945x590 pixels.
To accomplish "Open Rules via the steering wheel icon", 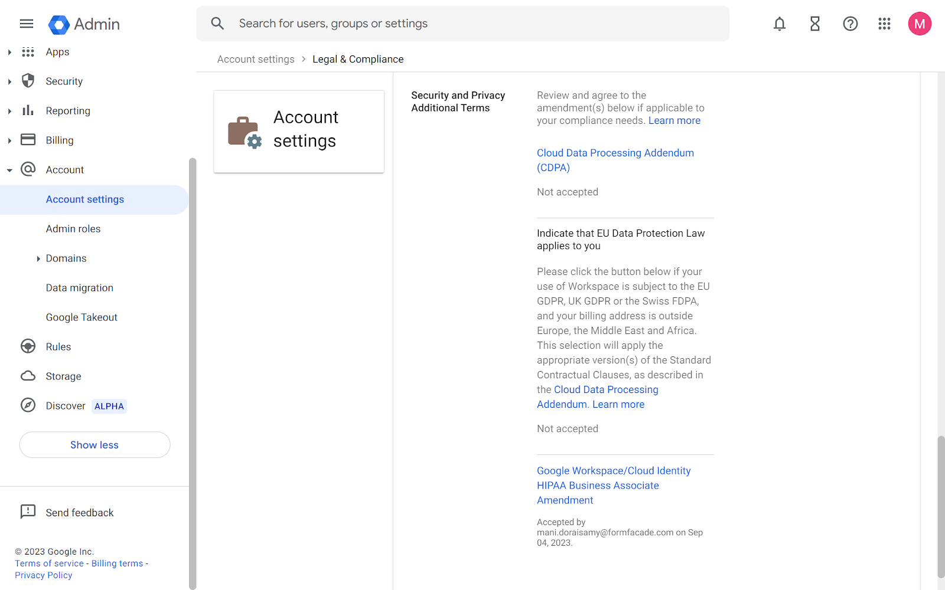I will point(28,346).
